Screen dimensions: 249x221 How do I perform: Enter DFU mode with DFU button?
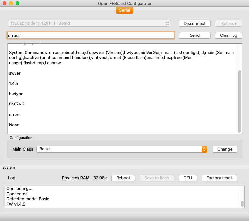tap(188, 178)
